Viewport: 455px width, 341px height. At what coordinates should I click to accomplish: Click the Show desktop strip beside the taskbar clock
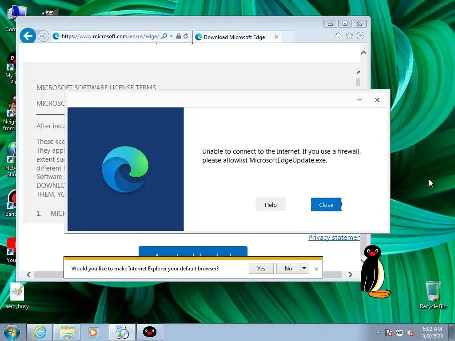coord(452,332)
